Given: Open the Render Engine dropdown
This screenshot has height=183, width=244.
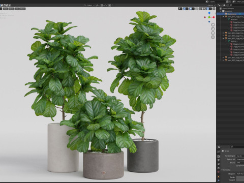Looking at the screenshot, I should [240, 156].
